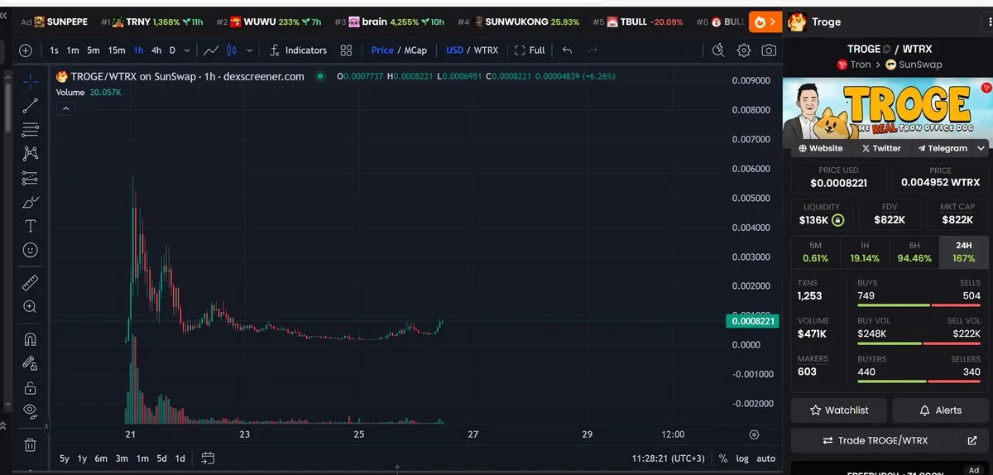This screenshot has width=993, height=475.
Task: Select the ruler measure tool
Action: [x=31, y=282]
